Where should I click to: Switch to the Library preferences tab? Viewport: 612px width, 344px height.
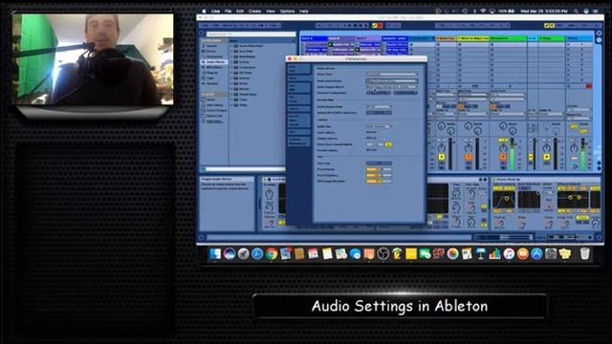tap(299, 108)
